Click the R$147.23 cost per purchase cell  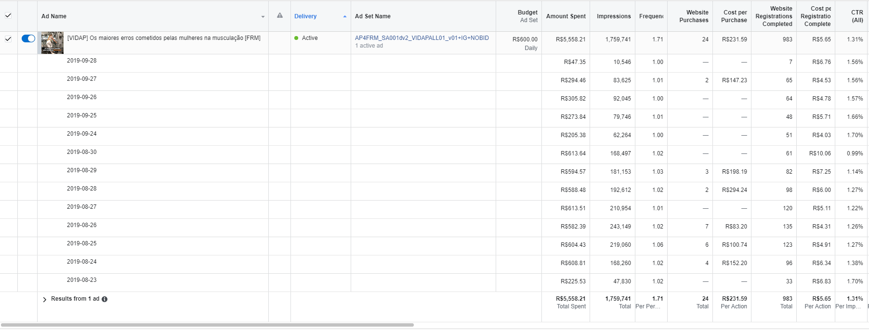[735, 80]
